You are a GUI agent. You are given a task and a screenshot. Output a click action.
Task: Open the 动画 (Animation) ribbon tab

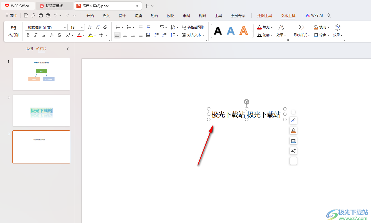(x=154, y=16)
